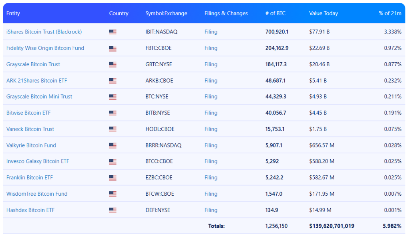
Task: Open Fidelity Wise Origin Bitcoin Fund page
Action: coord(45,48)
